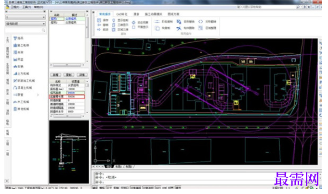Select the 施工电梯 construction elevator icon
This screenshot has width=328, height=194.
pyautogui.click(x=15, y=45)
